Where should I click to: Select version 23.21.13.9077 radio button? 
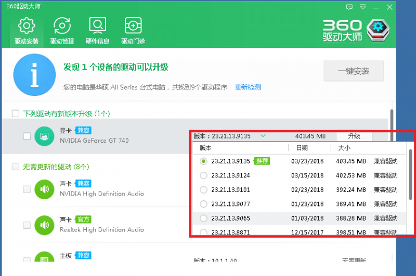coord(203,204)
